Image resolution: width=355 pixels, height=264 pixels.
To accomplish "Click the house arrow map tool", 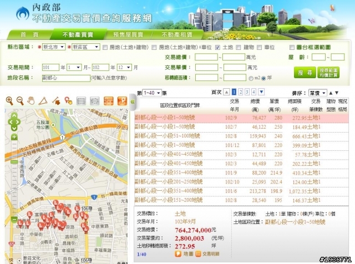I will [x=56, y=101].
